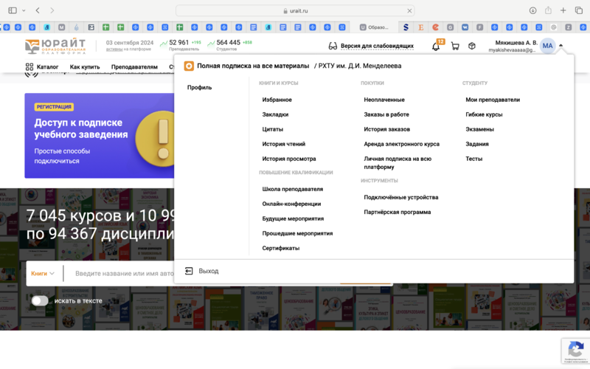Open Закладки

point(275,114)
